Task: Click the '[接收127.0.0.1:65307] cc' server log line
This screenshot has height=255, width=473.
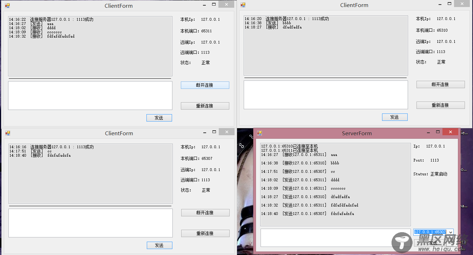Action: [x=298, y=171]
